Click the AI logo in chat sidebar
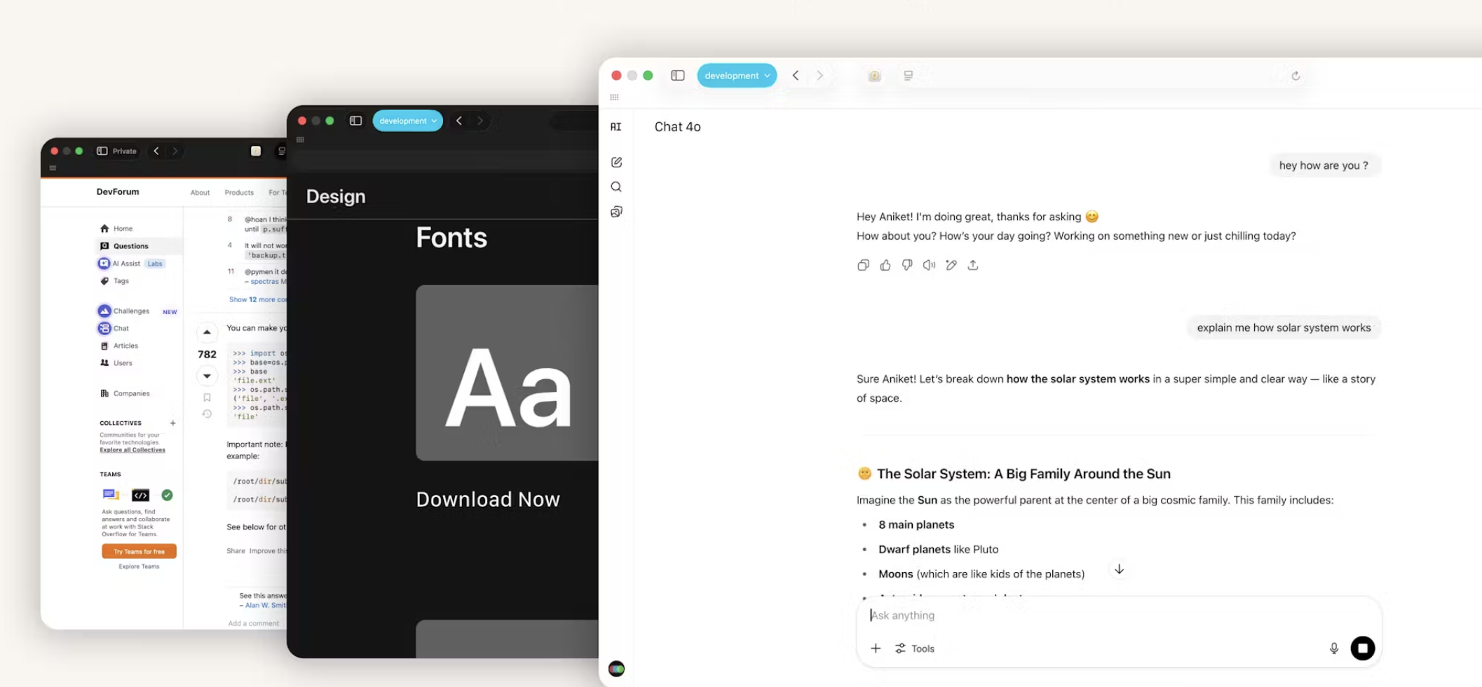 coord(616,127)
